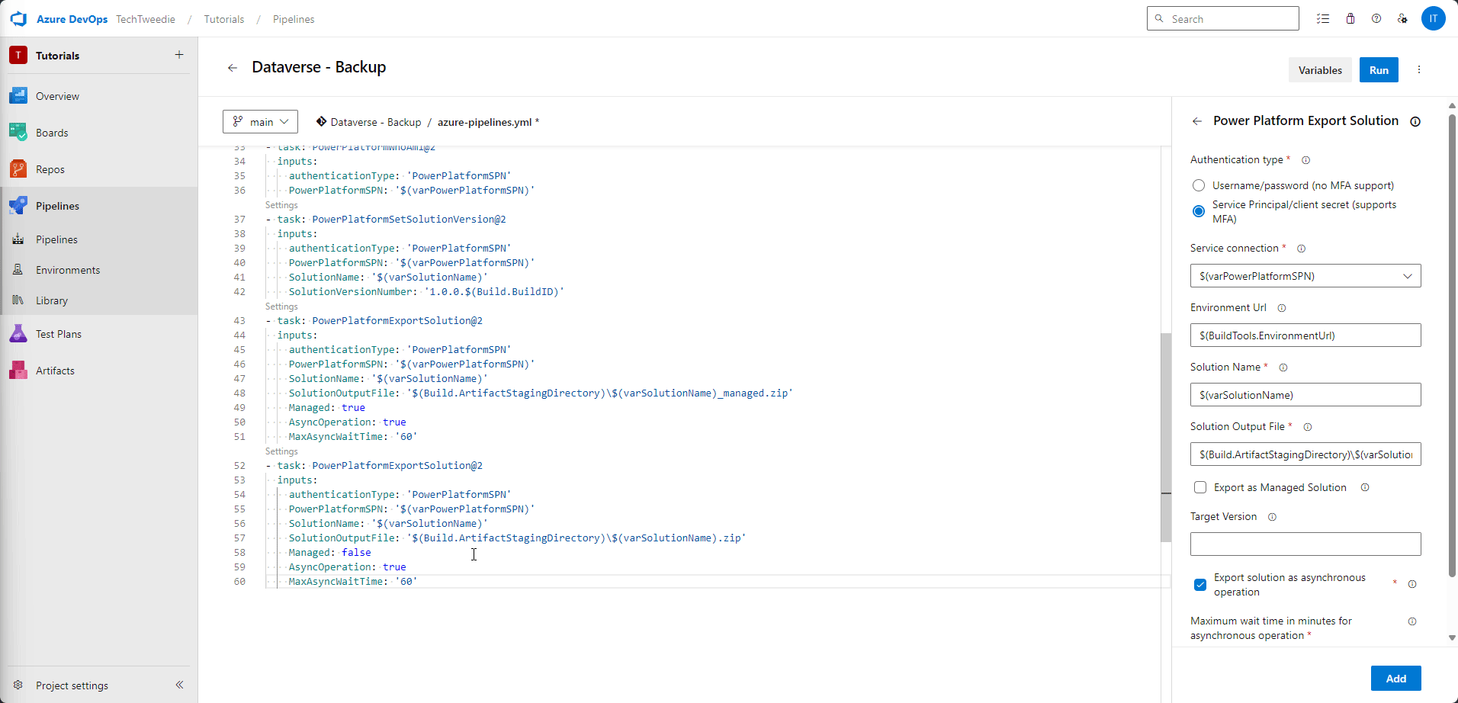The width and height of the screenshot is (1458, 703).
Task: Open Artifacts from the sidebar
Action: [54, 370]
